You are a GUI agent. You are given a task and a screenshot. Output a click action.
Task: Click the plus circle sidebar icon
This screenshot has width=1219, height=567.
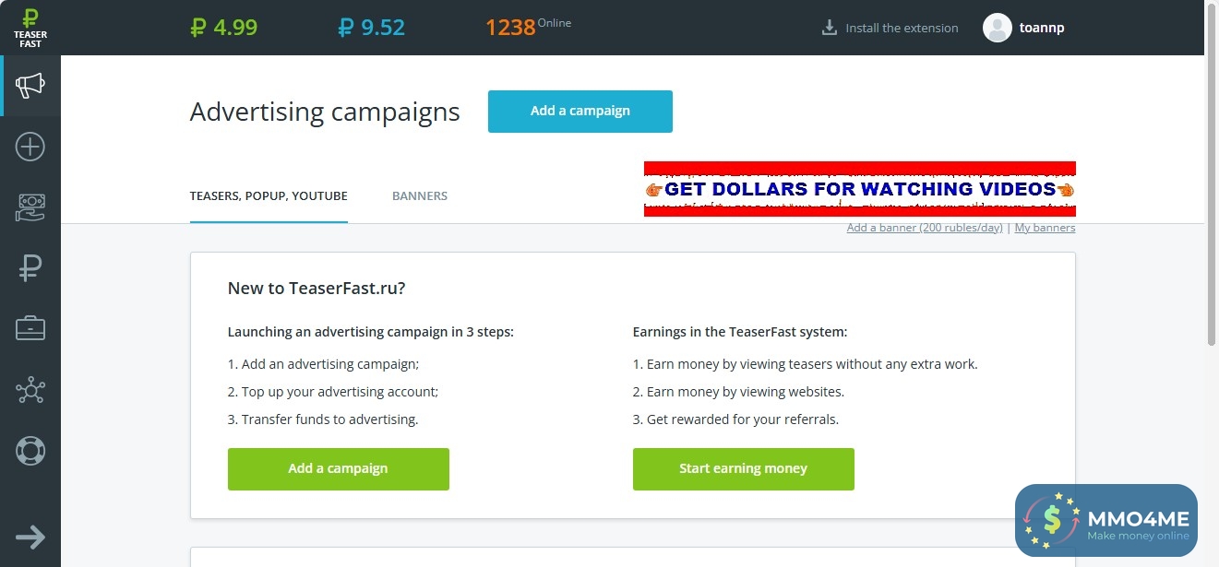[x=30, y=147]
